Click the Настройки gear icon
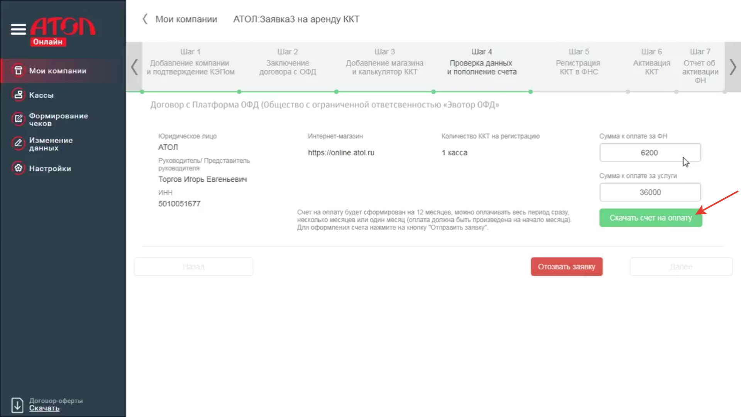The height and width of the screenshot is (417, 741). (x=18, y=168)
